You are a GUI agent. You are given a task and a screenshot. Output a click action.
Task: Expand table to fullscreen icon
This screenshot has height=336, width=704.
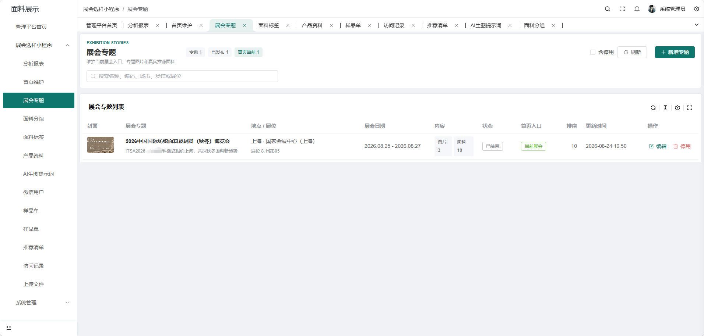click(x=690, y=108)
